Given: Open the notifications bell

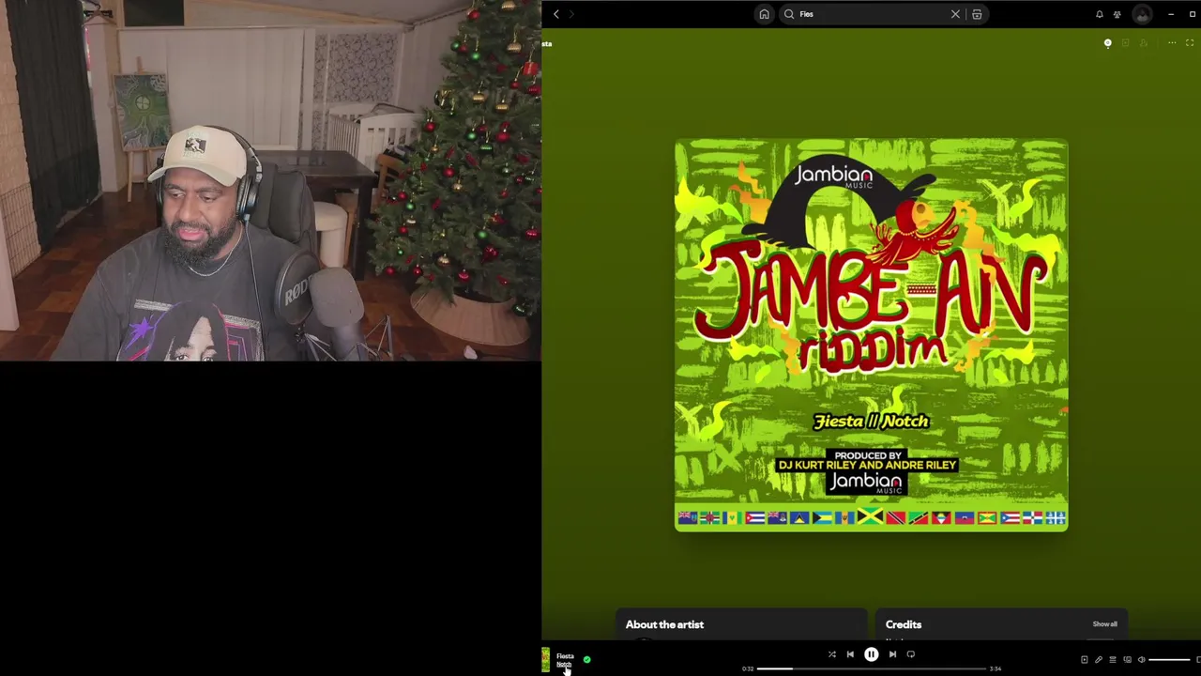Looking at the screenshot, I should point(1099,14).
